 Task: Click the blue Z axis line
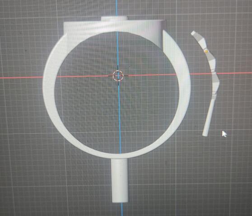click(x=119, y=112)
